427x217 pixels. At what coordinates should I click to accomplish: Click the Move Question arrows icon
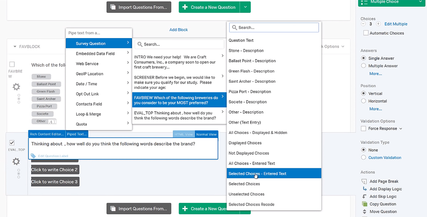(x=364, y=211)
